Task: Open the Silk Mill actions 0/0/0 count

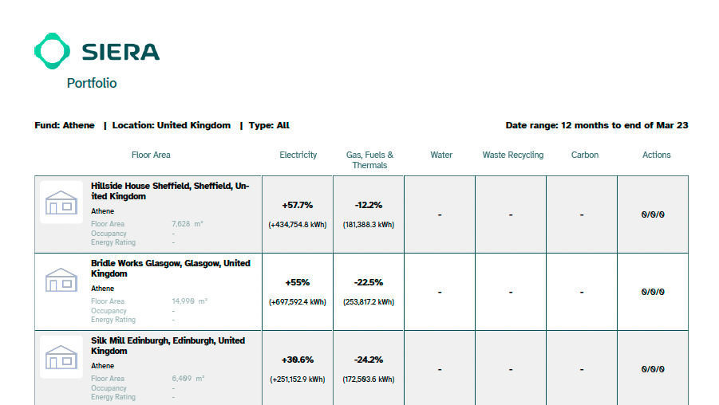Action: point(653,369)
